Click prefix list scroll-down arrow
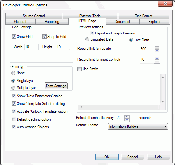Image resolution: width=175 pixels, height=165 pixels. [163, 102]
